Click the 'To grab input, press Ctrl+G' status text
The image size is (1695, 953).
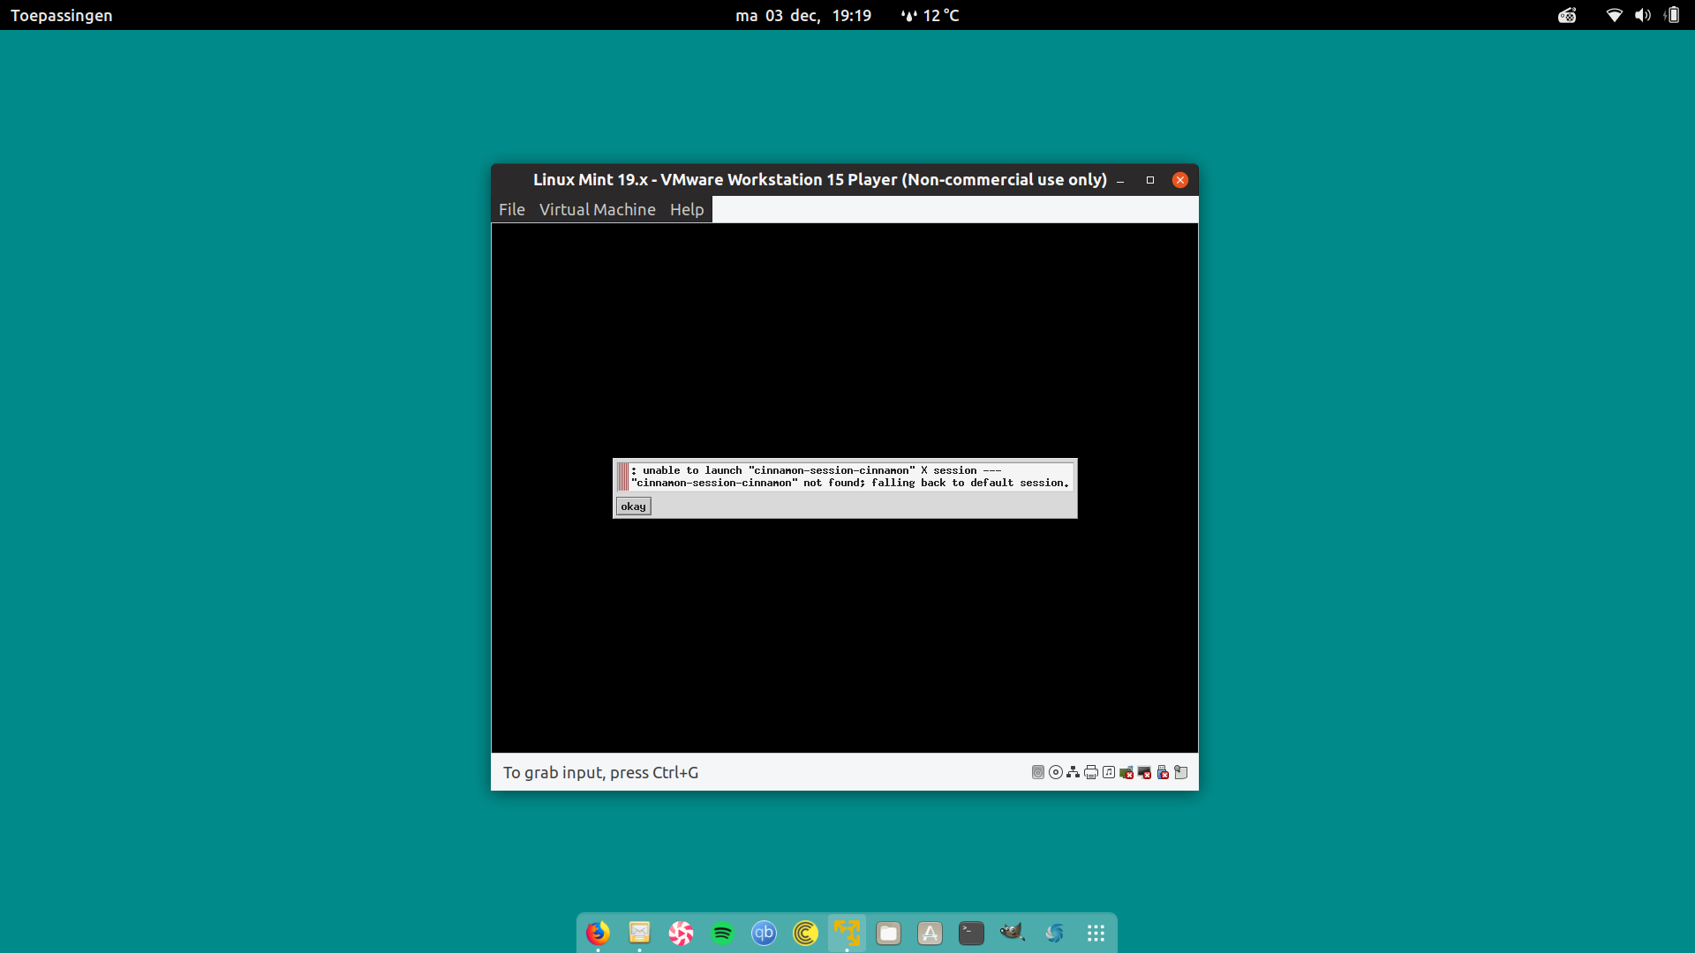tap(600, 772)
